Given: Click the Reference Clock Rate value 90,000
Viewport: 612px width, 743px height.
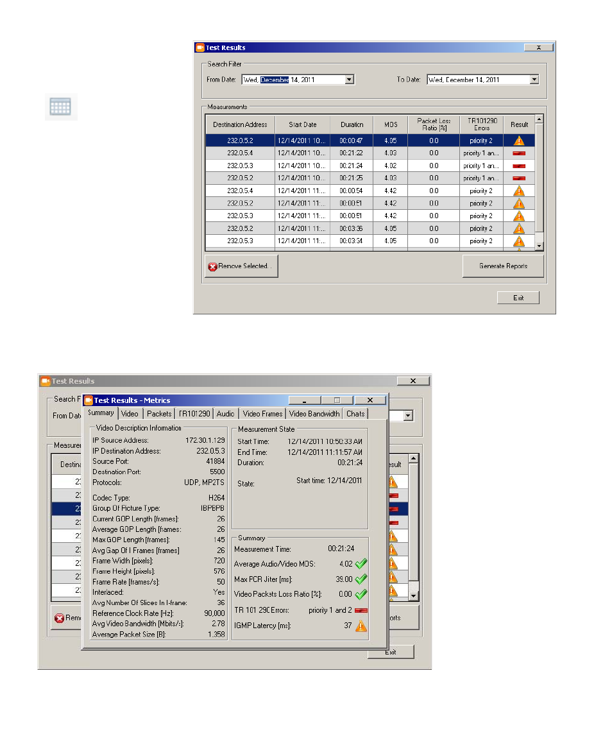Looking at the screenshot, I should 214,613.
